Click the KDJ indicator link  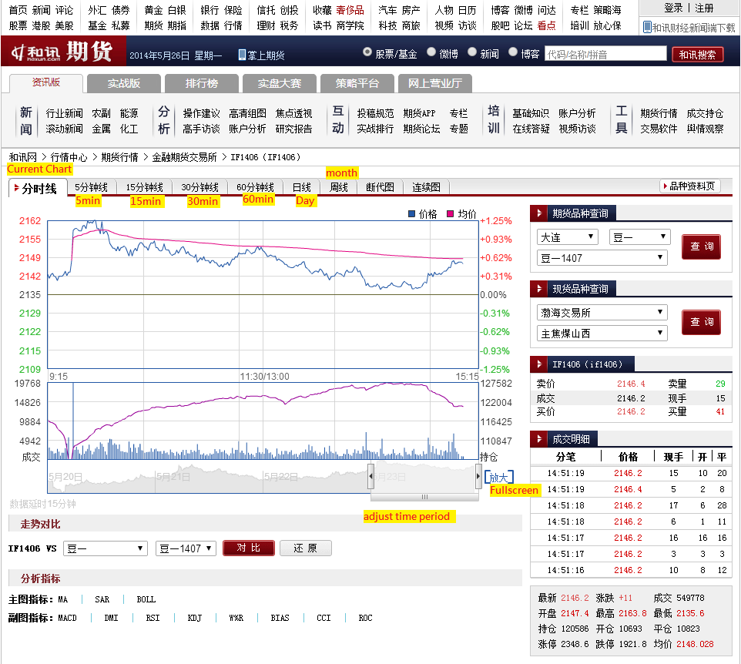(x=194, y=618)
